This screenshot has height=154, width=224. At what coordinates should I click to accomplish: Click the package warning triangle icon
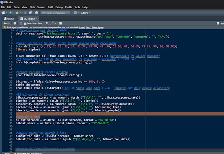tap(5, 27)
